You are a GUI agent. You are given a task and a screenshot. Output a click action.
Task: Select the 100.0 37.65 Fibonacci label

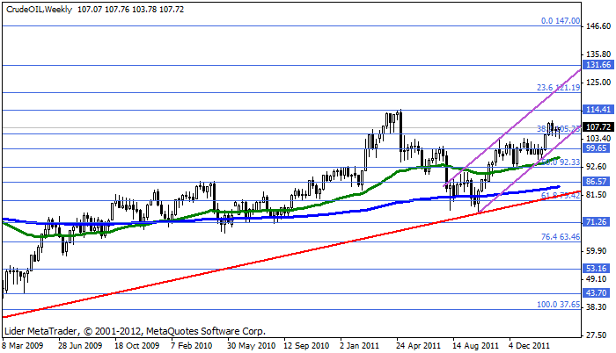tap(559, 305)
